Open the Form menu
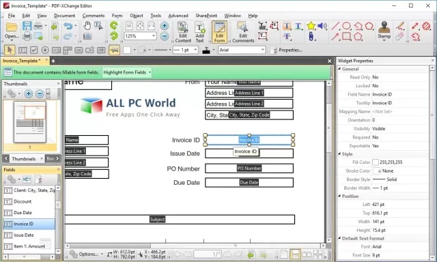The height and width of the screenshot is (262, 437). pos(117,16)
